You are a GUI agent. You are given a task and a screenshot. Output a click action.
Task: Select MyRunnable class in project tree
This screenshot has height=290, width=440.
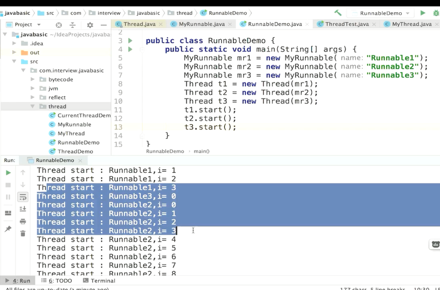tap(74, 125)
